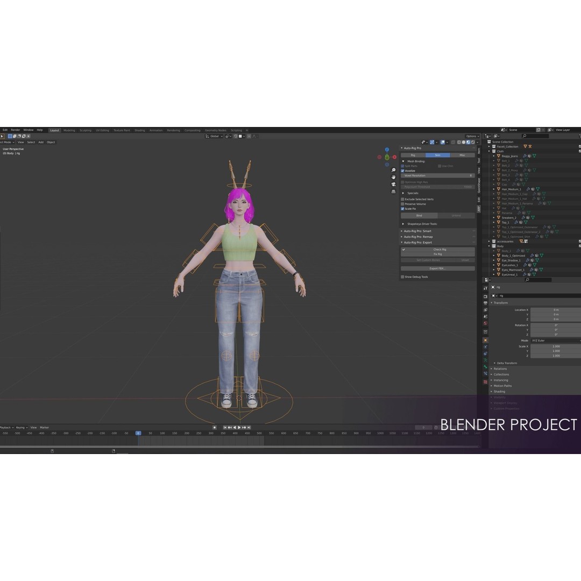
Task: Collapse the Auto-Rig Pro: Export panel
Action: 402,242
